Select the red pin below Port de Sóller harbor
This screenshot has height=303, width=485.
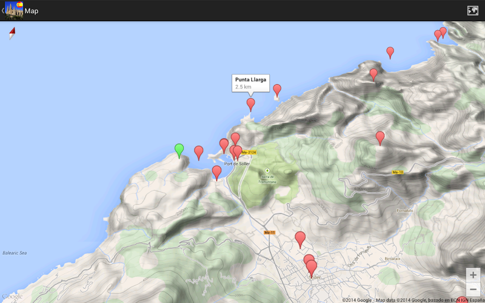217,173
